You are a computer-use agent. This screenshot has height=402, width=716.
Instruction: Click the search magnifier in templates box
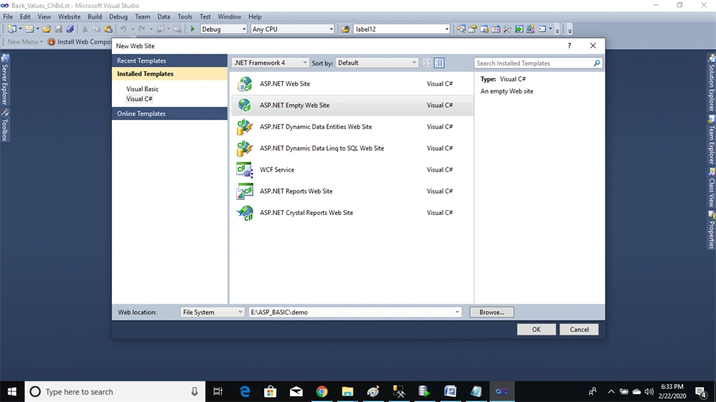click(x=597, y=64)
